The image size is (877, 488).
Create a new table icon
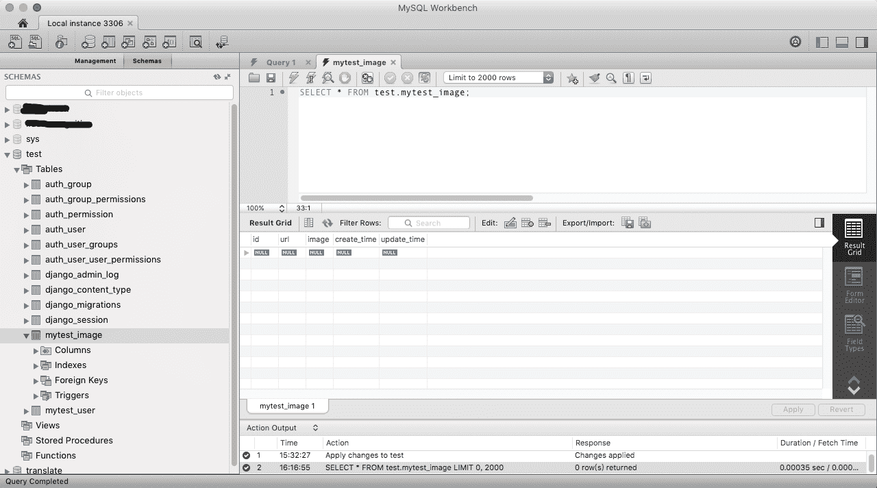(x=108, y=42)
